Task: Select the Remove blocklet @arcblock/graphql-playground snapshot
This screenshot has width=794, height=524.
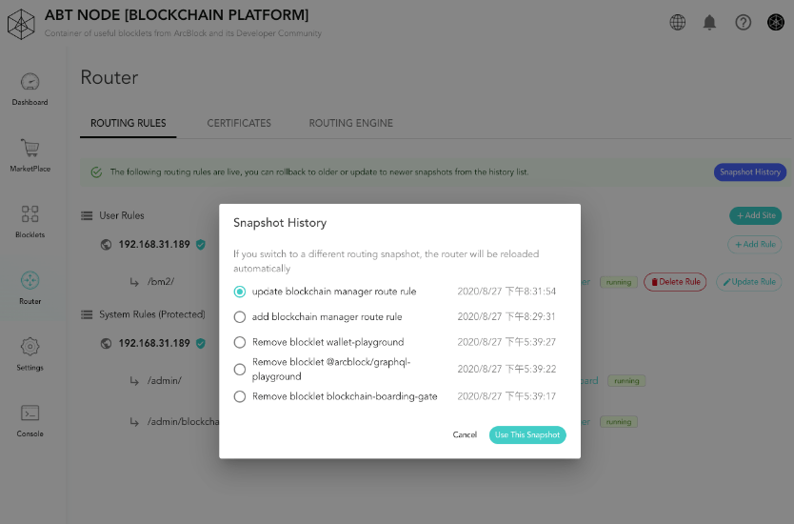Action: click(240, 370)
